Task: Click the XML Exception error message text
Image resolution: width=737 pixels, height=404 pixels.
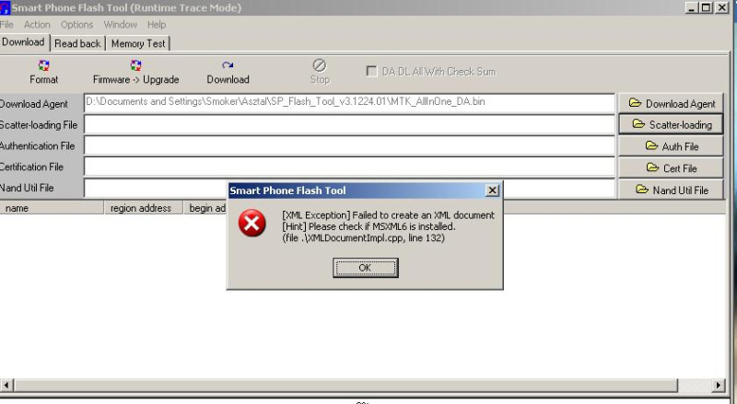Action: coord(388,226)
